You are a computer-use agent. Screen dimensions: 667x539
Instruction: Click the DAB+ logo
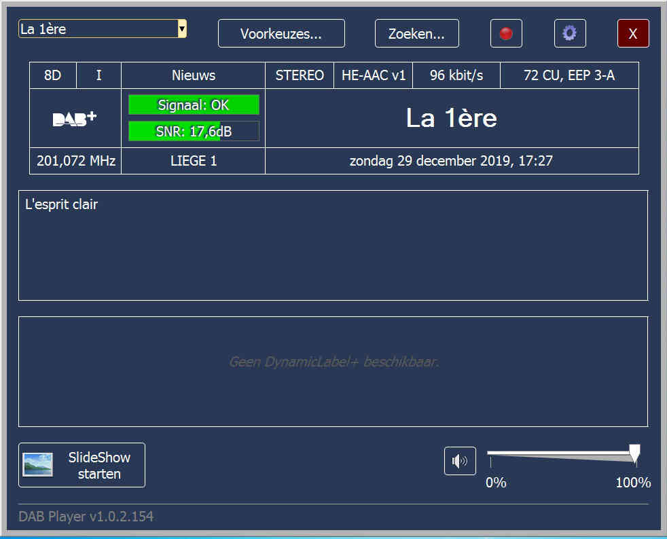[75, 118]
